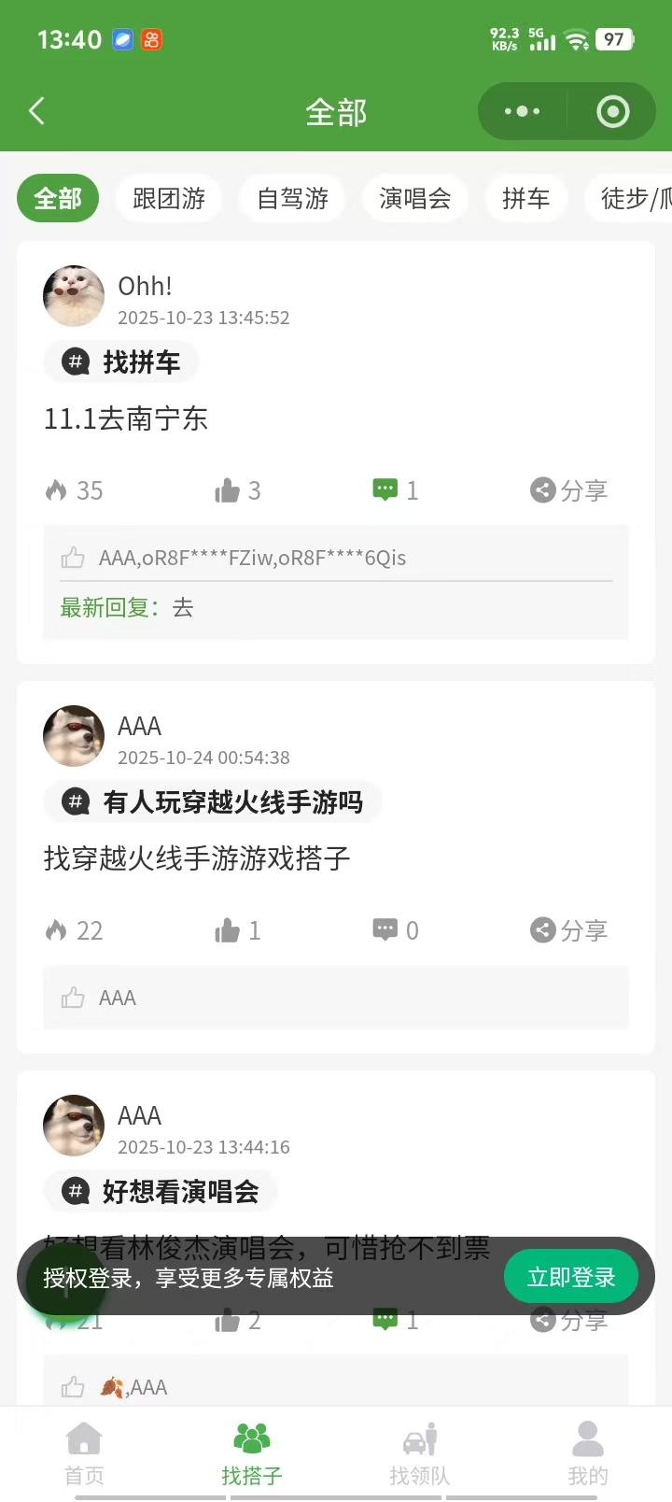Open the mini program more-options dots
Screen dimensions: 672x1502
pyautogui.click(x=522, y=111)
